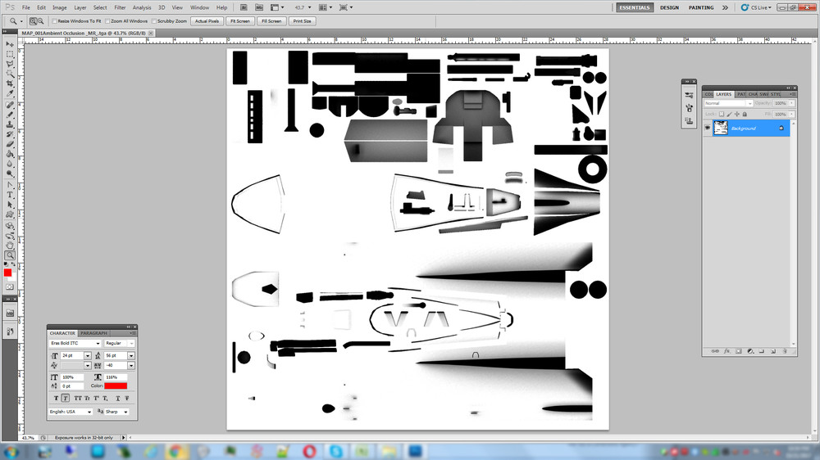Open the Analysis menu
The image size is (820, 460).
pos(141,7)
